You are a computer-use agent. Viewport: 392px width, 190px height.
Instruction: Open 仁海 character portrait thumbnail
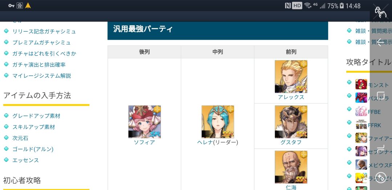(x=291, y=167)
